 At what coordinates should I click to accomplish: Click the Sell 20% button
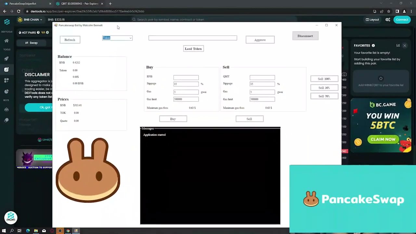coord(324,96)
